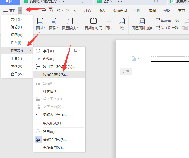Click 显示后一项 button
The image size is (189, 158).
167,28
